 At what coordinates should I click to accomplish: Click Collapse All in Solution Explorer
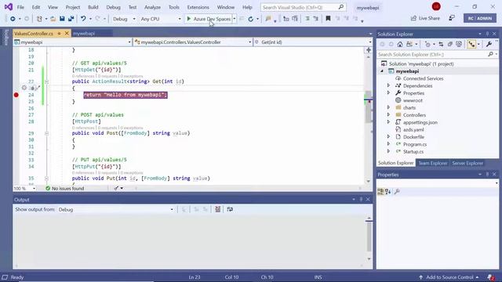point(449,44)
